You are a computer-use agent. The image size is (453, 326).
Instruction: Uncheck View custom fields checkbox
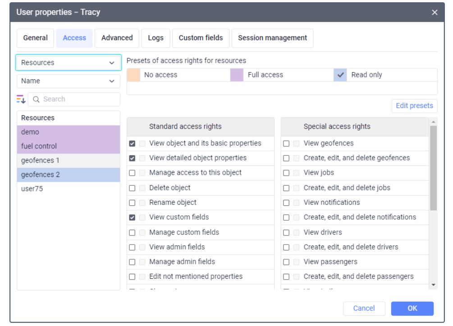click(132, 217)
